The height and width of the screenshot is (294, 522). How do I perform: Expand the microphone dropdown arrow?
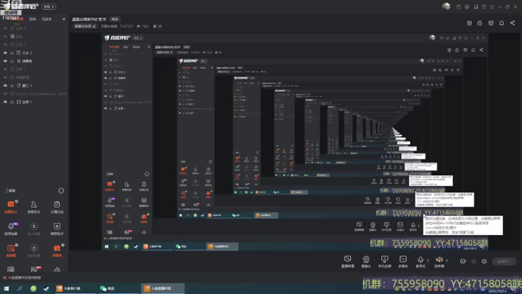(x=428, y=260)
